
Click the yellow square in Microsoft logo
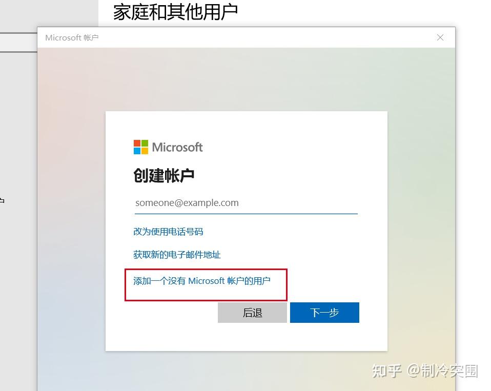pos(145,151)
